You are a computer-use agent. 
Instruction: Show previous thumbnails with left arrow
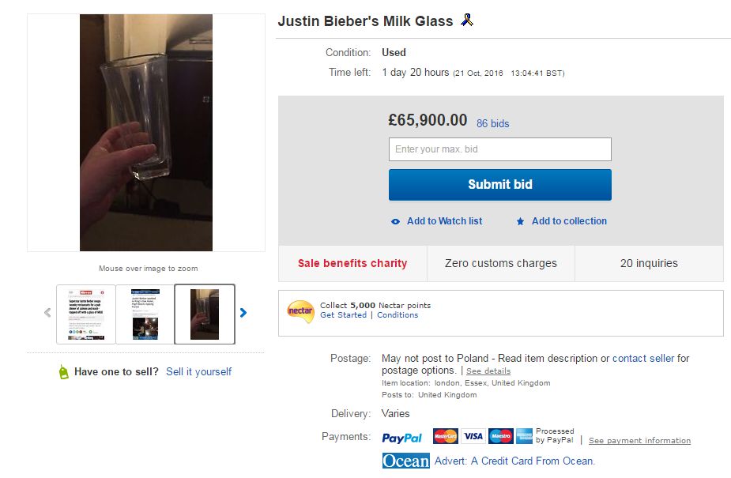tap(47, 313)
